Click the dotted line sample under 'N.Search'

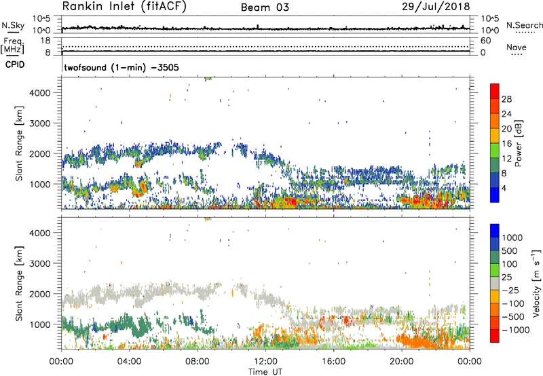pyautogui.click(x=525, y=32)
